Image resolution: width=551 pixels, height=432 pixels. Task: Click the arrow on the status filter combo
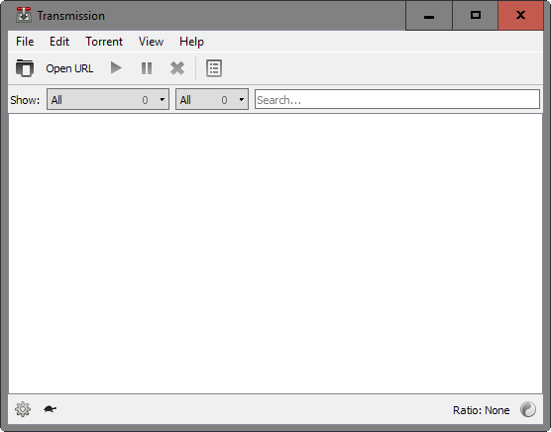(x=162, y=100)
